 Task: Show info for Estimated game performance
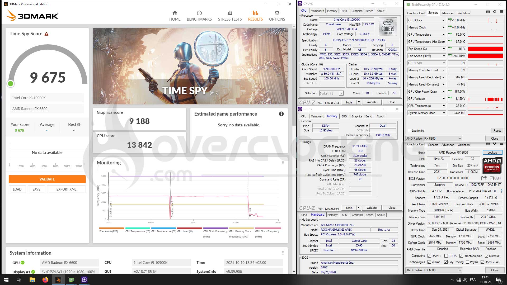(281, 114)
